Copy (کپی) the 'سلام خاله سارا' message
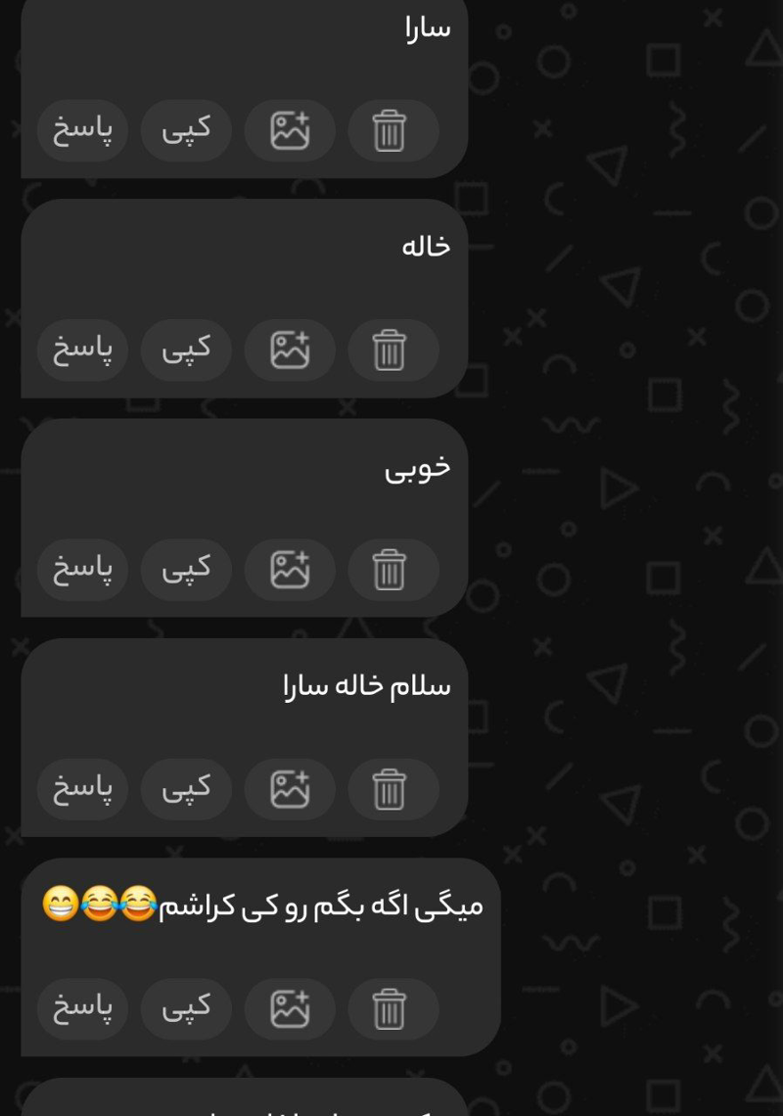This screenshot has width=783, height=1116. 187,789
